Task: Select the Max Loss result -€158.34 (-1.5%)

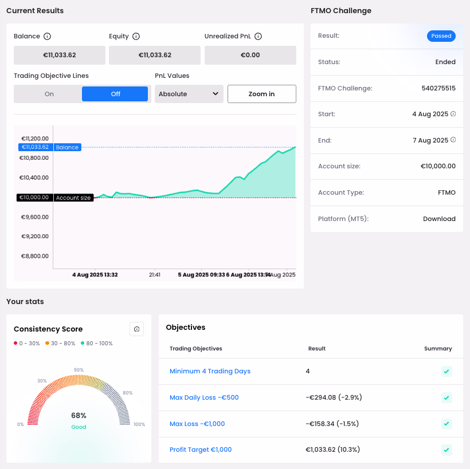Action: tap(332, 424)
